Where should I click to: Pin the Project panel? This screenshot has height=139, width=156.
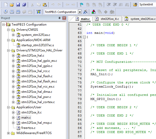(x=59, y=18)
